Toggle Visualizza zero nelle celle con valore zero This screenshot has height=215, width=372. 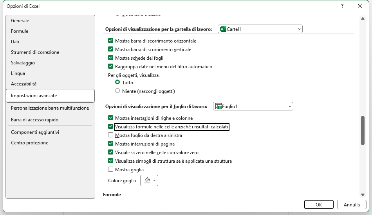[110, 152]
